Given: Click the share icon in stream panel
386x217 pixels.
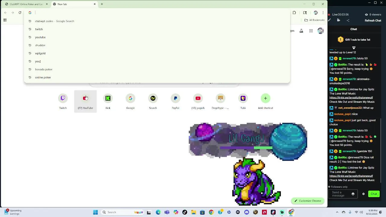Looking at the screenshot, I should point(348,20).
